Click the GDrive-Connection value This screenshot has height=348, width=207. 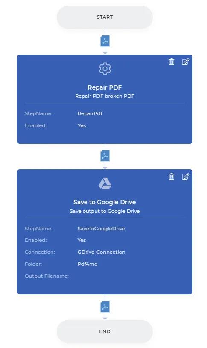coord(101,252)
